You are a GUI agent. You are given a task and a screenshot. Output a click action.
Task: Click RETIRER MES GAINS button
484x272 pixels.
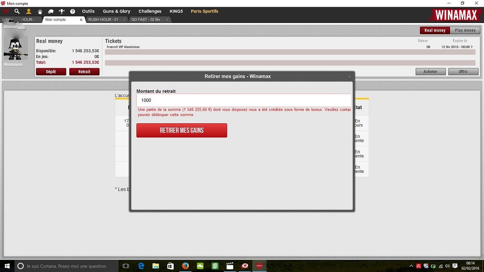pos(181,131)
